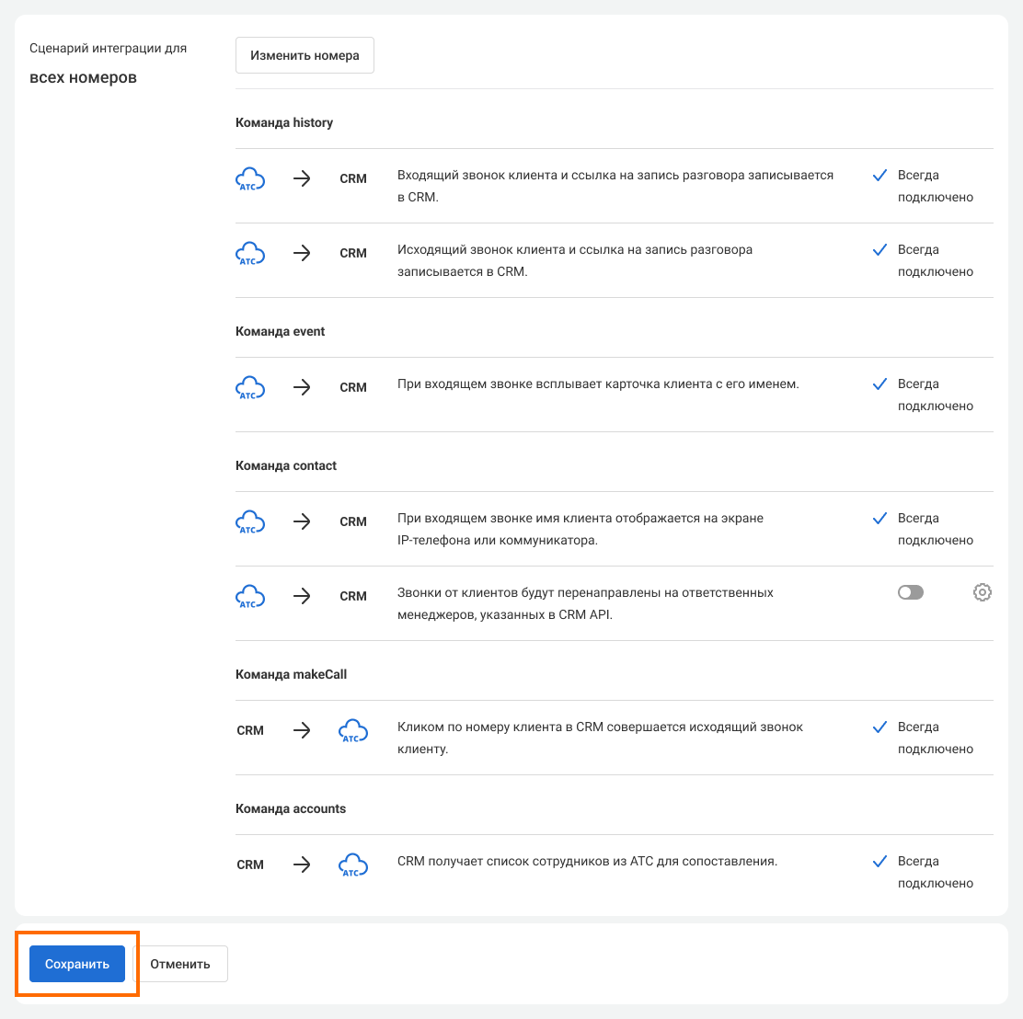Enable redirecting calls to responsible managers
Screen dimensions: 1023x1019
pos(910,592)
